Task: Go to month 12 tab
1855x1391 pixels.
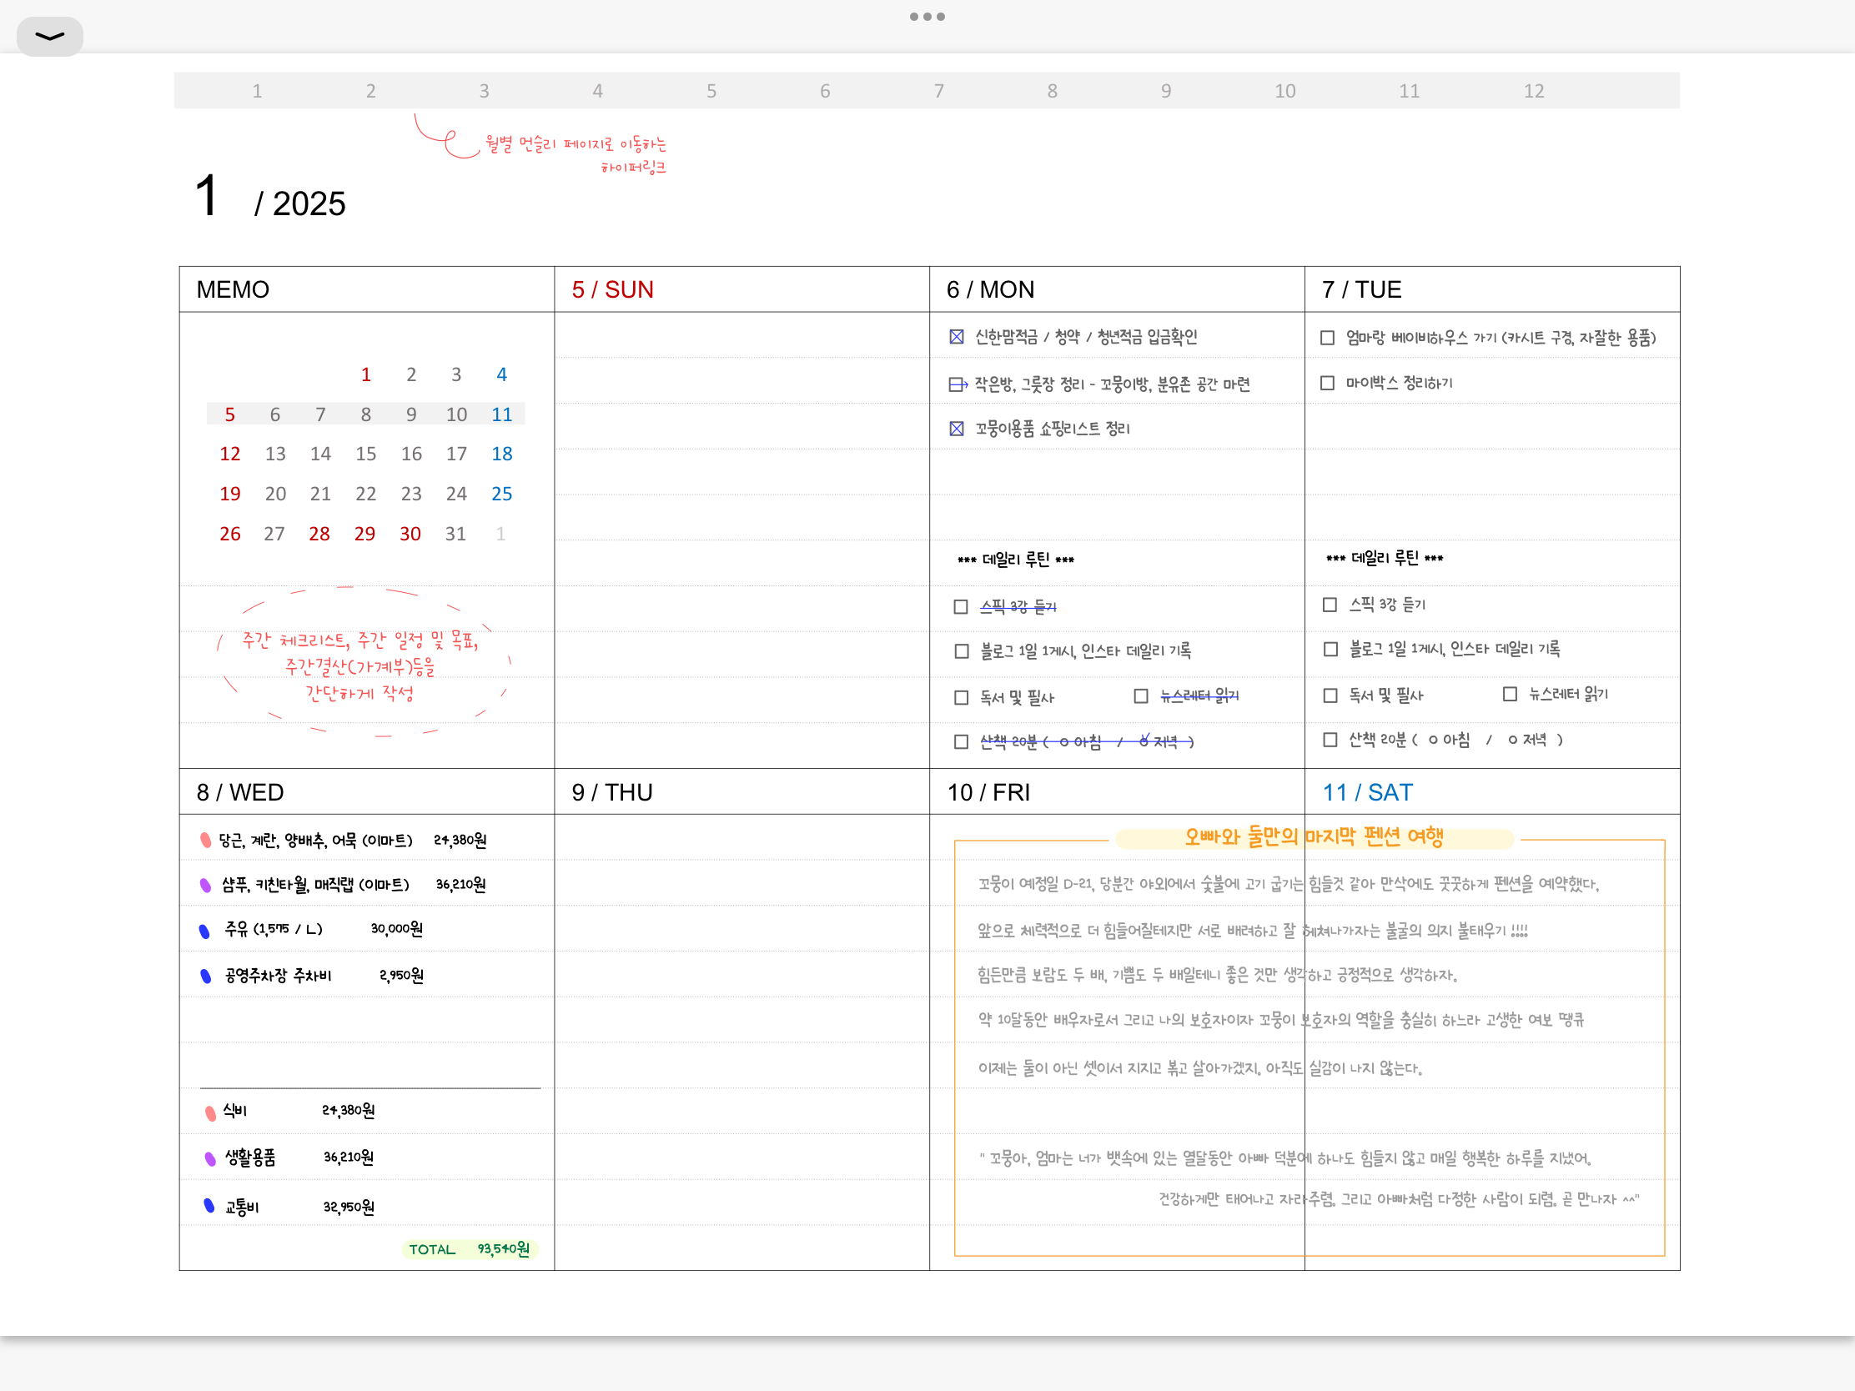Action: tap(1533, 91)
